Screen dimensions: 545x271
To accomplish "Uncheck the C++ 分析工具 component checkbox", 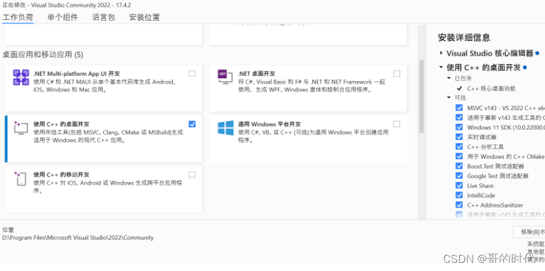I will (459, 147).
